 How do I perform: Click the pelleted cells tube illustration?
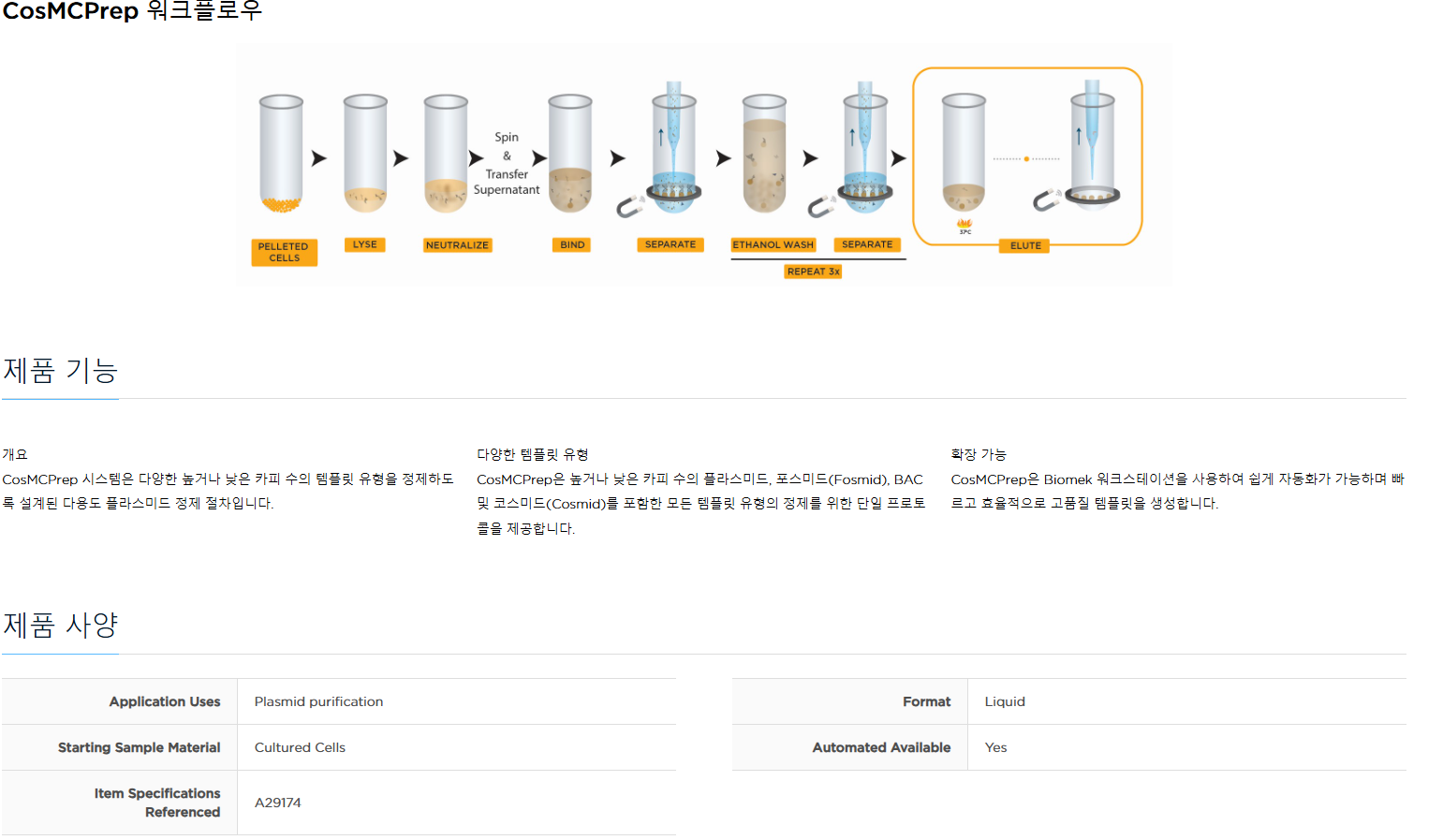pos(281,153)
